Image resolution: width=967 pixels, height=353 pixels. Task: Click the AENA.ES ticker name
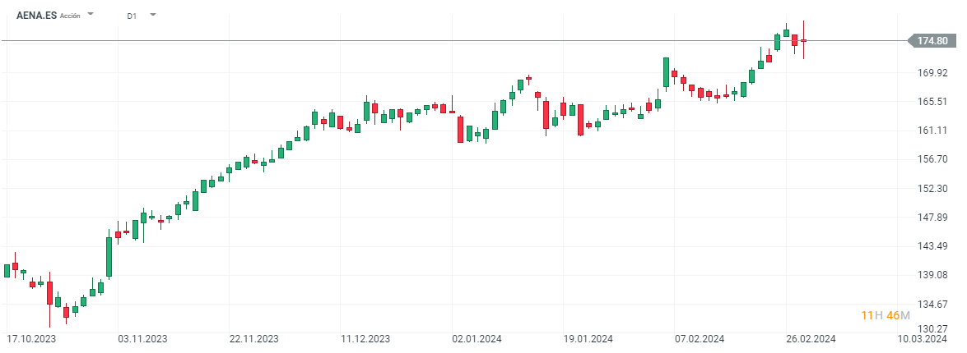(37, 15)
